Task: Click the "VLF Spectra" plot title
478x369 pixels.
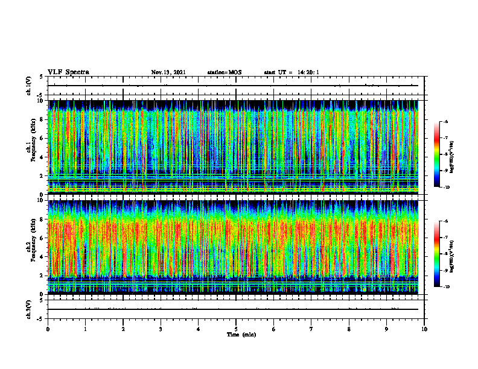Action: click(68, 72)
